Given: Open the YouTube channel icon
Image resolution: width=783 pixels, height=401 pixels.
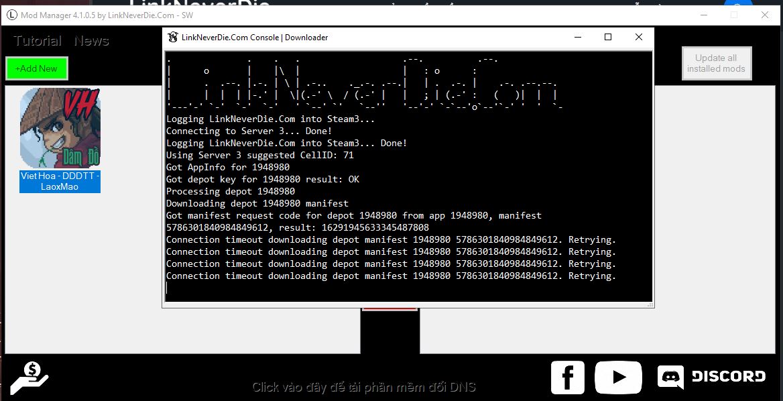Looking at the screenshot, I should (618, 378).
